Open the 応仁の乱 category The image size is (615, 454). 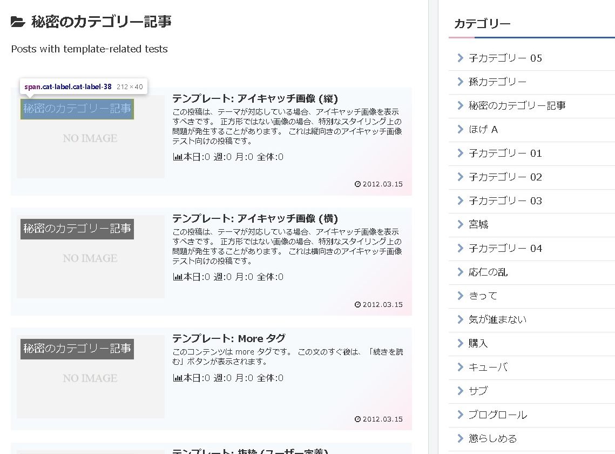click(x=488, y=272)
